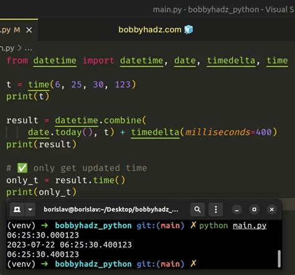
Task: Open the terminal new tab icon
Action: [17, 210]
